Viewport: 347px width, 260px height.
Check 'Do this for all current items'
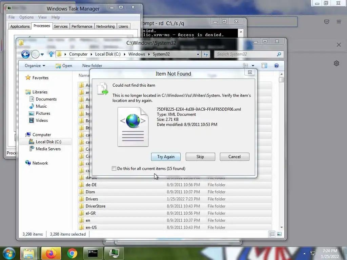tap(114, 169)
